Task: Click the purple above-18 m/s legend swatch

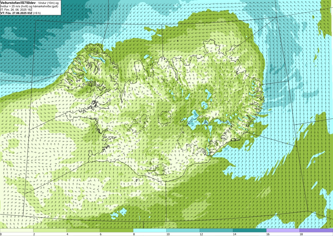Action: [x=316, y=230]
